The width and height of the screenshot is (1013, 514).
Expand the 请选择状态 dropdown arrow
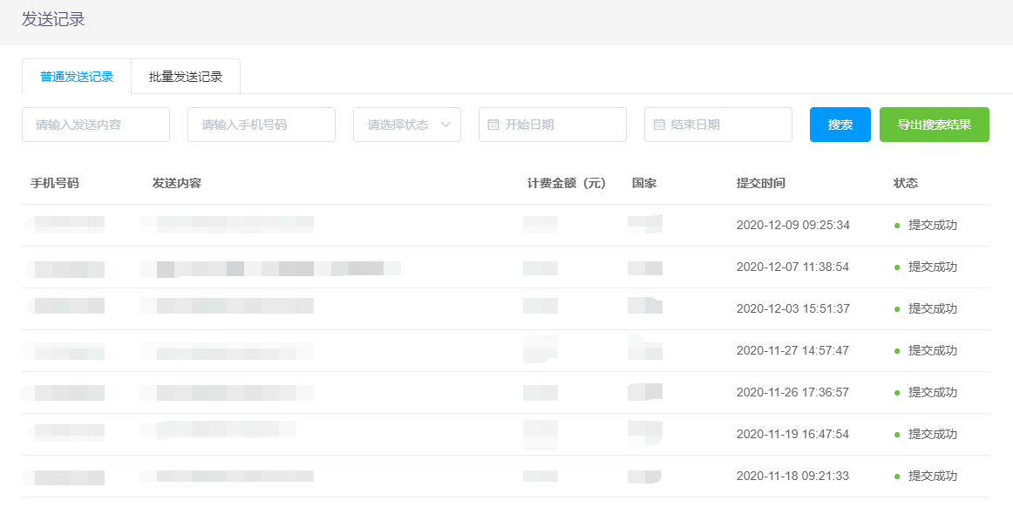pyautogui.click(x=446, y=125)
